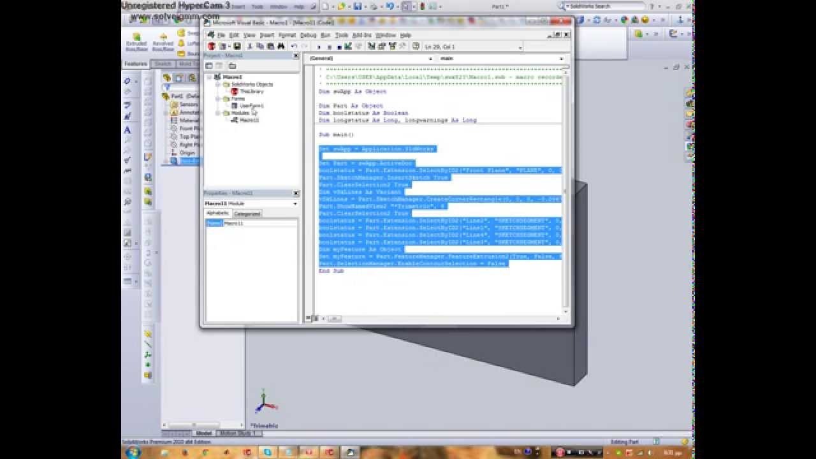The width and height of the screenshot is (816, 459).
Task: Switch to the Sketch tab in SolidWorks
Action: click(x=163, y=64)
